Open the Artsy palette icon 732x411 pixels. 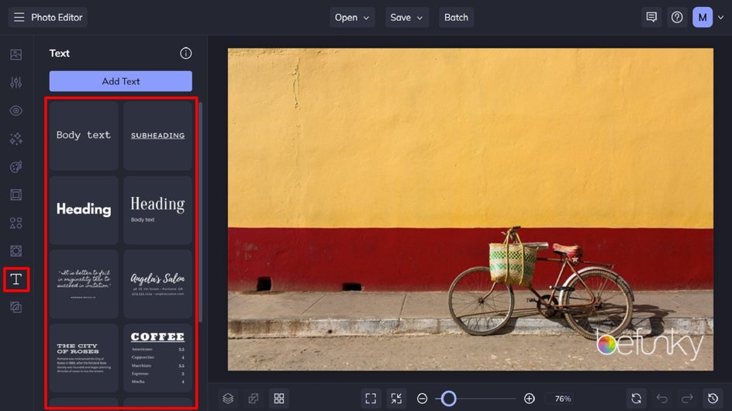coord(16,167)
